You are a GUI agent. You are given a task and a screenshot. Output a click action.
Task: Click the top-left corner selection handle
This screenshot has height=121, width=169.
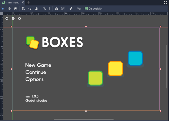pyautogui.click(x=12, y=27)
